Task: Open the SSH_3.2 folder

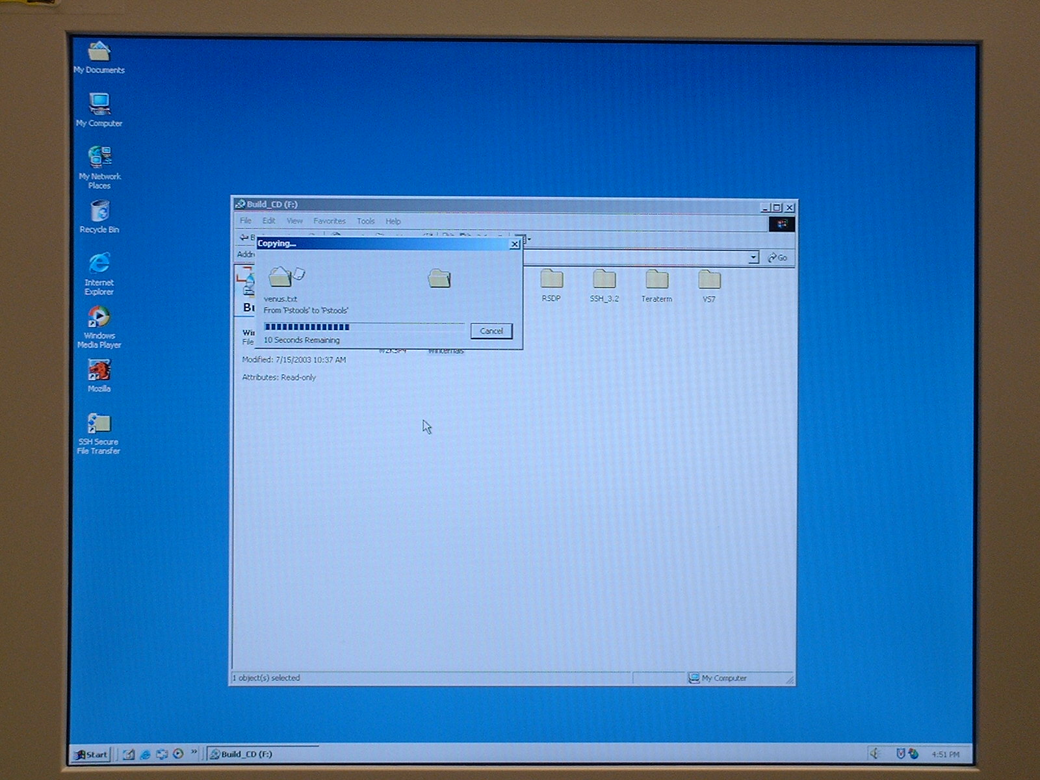Action: [x=604, y=280]
